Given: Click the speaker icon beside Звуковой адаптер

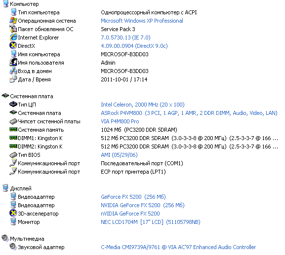Looking at the screenshot, I should coord(13,247).
